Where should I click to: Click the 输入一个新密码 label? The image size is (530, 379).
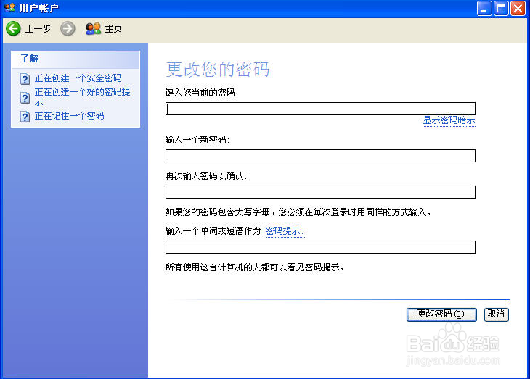(x=197, y=140)
